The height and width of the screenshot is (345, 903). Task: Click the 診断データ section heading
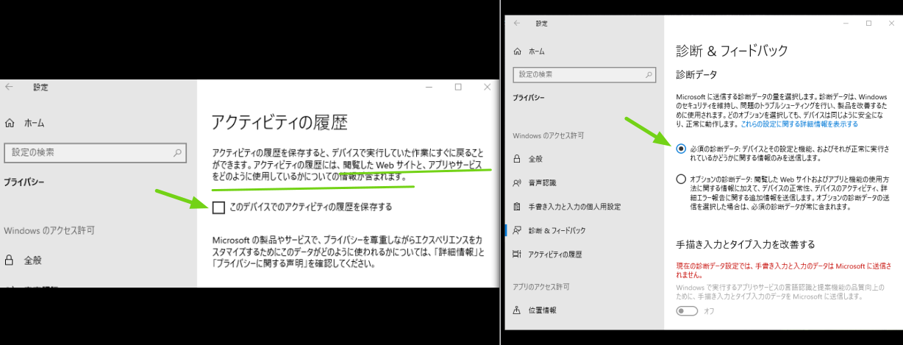coord(696,75)
